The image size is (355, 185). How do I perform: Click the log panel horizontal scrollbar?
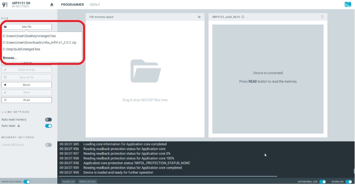[167, 176]
